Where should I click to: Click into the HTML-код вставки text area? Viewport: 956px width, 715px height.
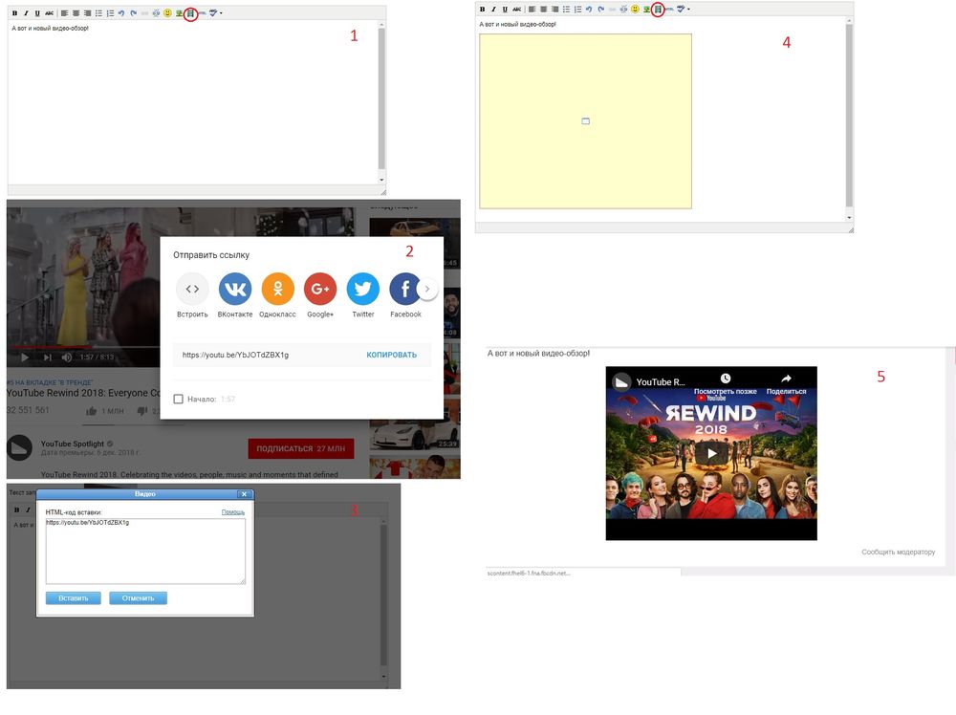point(145,551)
